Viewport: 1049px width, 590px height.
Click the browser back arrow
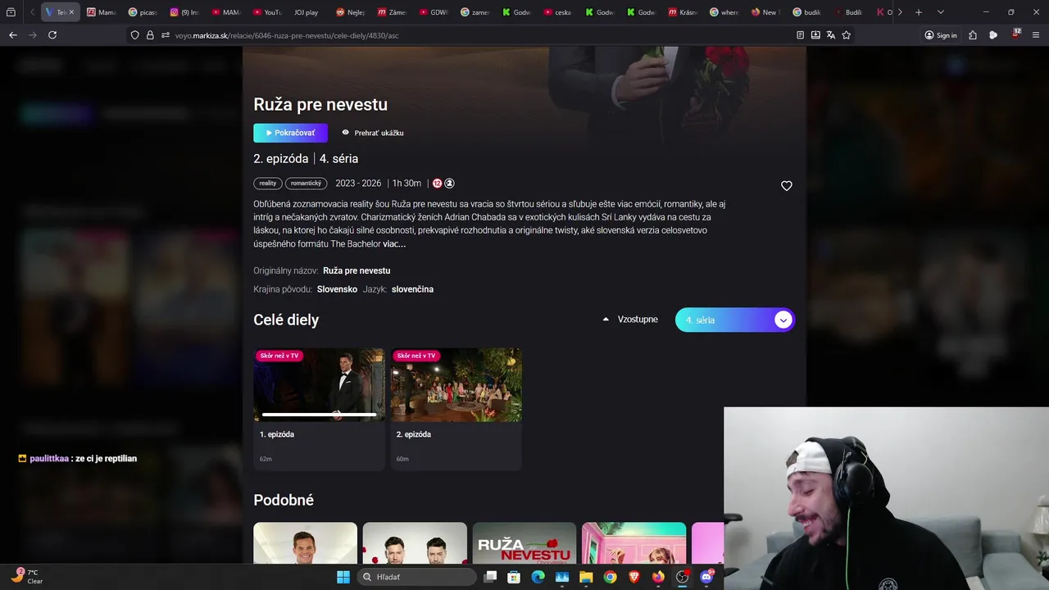tap(12, 35)
